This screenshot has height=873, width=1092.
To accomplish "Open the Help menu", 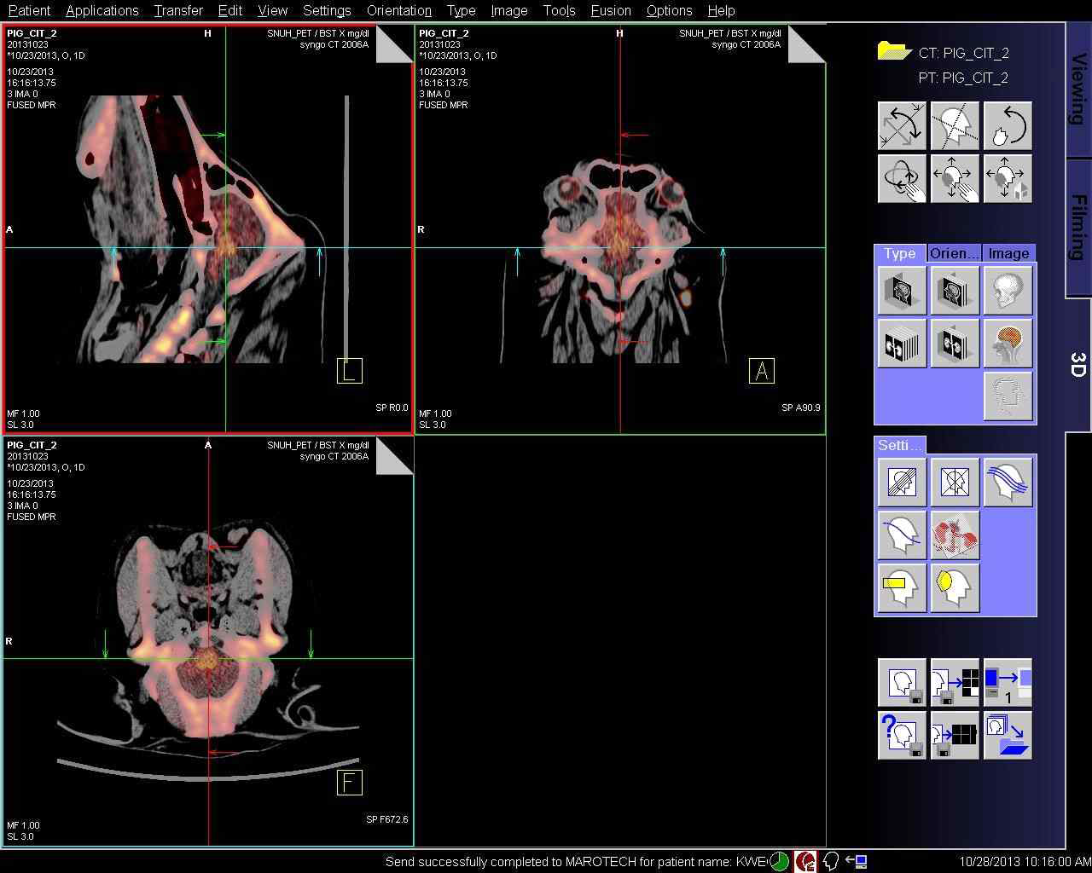I will pyautogui.click(x=721, y=10).
